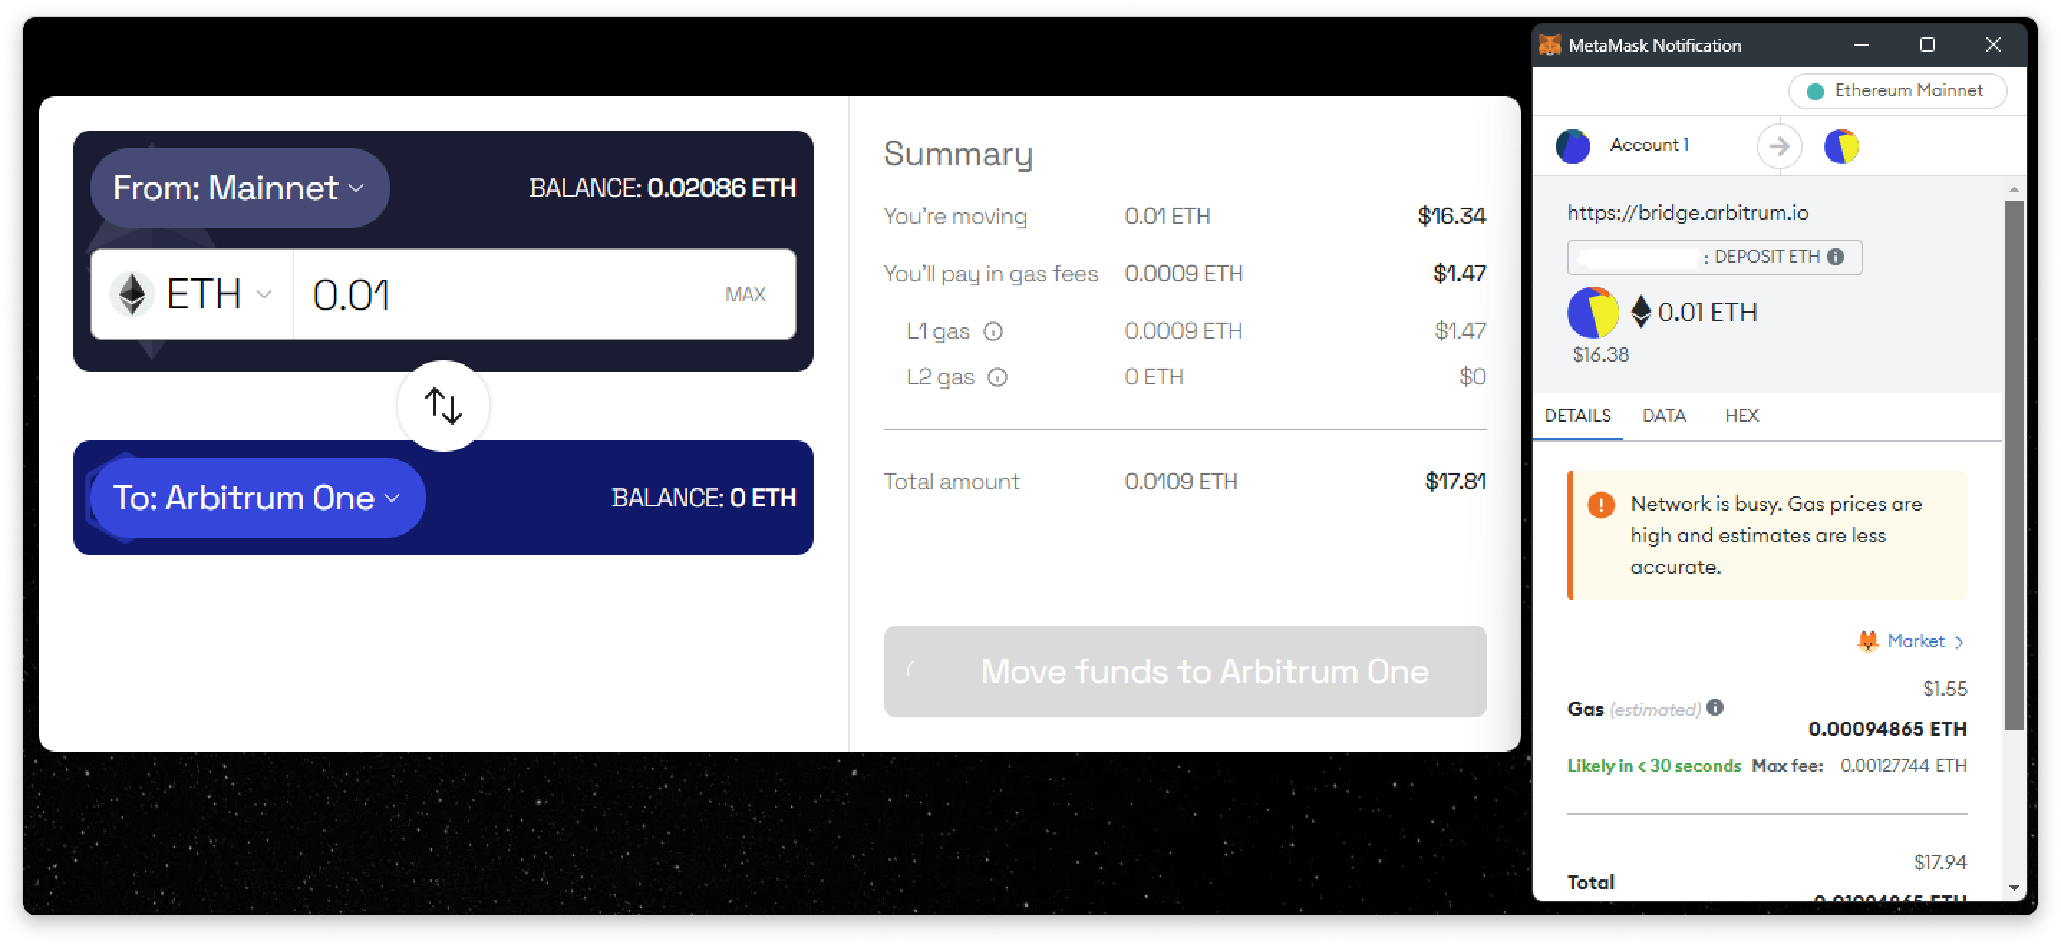Image resolution: width=2061 pixels, height=944 pixels.
Task: Click the swap direction arrows between networks
Action: [x=443, y=405]
